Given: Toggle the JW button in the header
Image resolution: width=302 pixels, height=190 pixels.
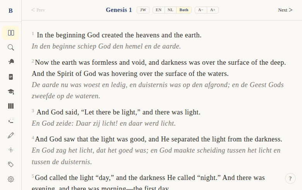Looking at the screenshot, I should tap(143, 10).
